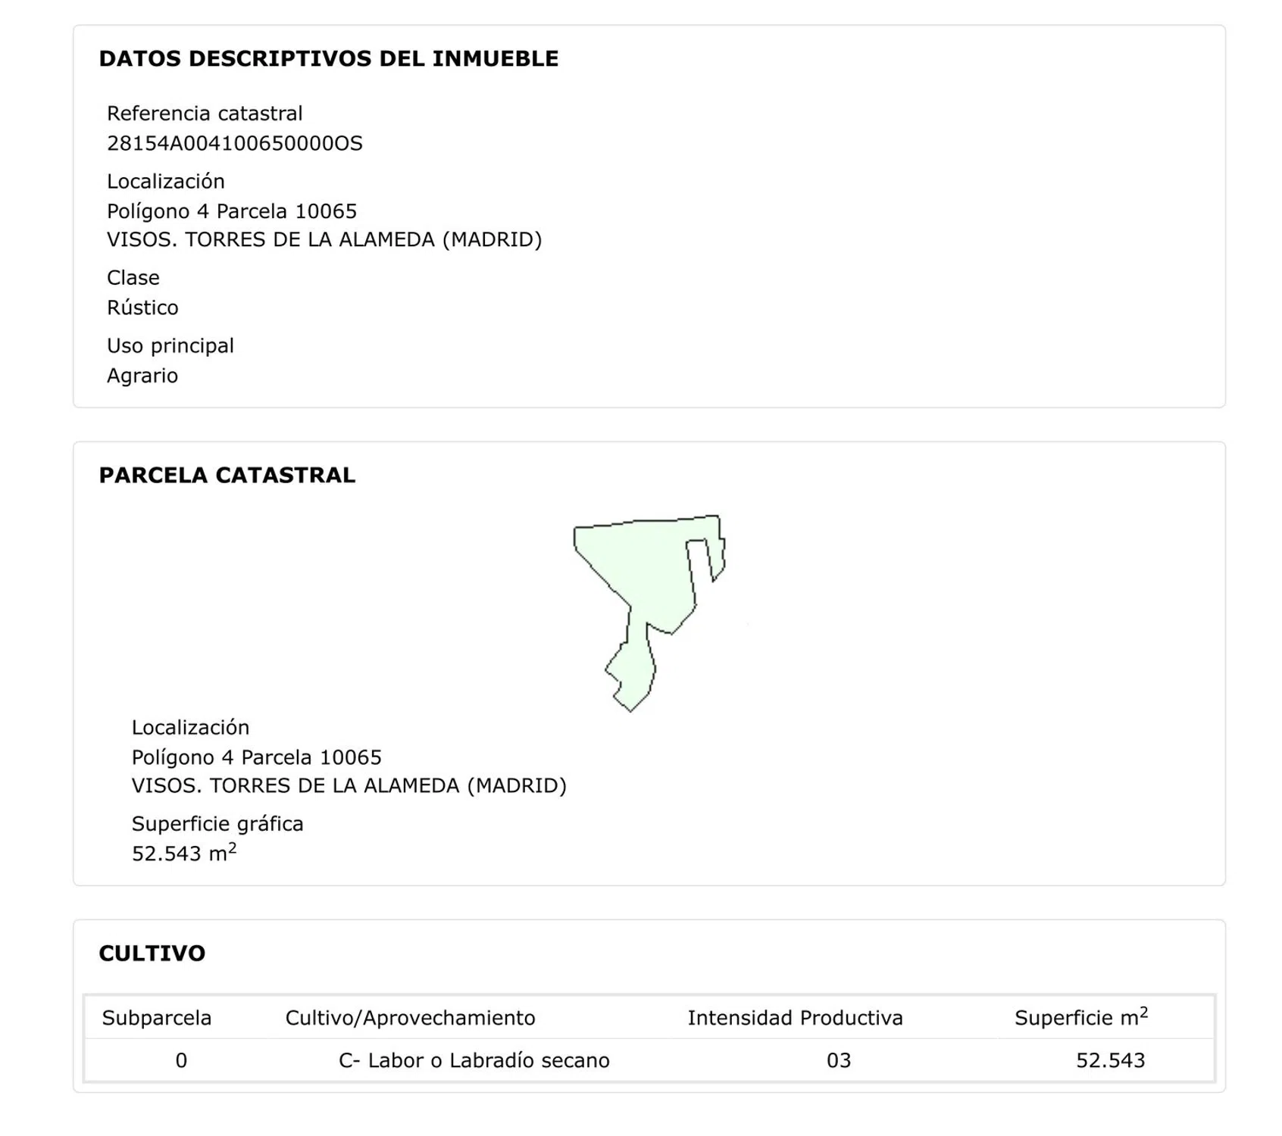The image size is (1282, 1136).
Task: Click the 'Rústico' class value
Action: click(142, 307)
